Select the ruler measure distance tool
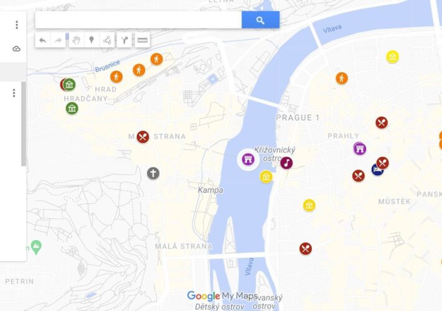442x311 pixels. click(x=143, y=40)
